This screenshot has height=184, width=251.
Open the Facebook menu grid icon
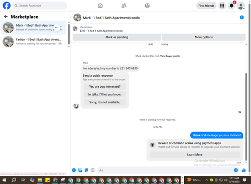(222, 6)
